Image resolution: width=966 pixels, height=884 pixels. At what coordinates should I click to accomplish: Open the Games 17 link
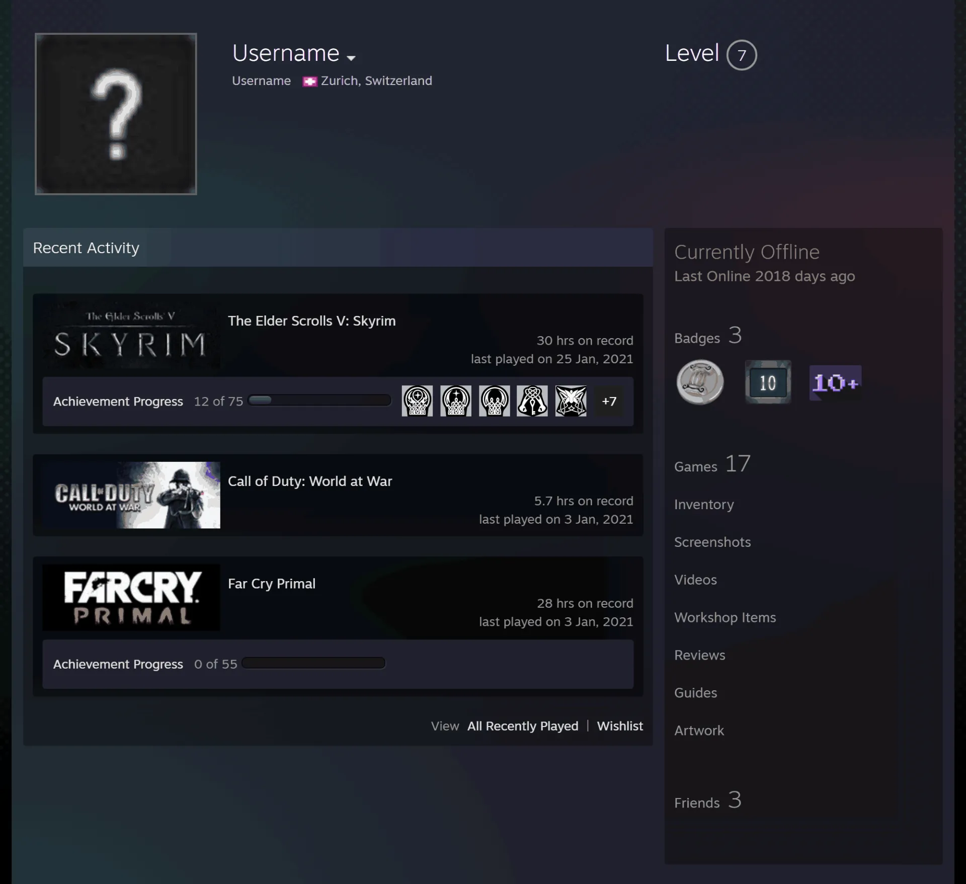(712, 464)
